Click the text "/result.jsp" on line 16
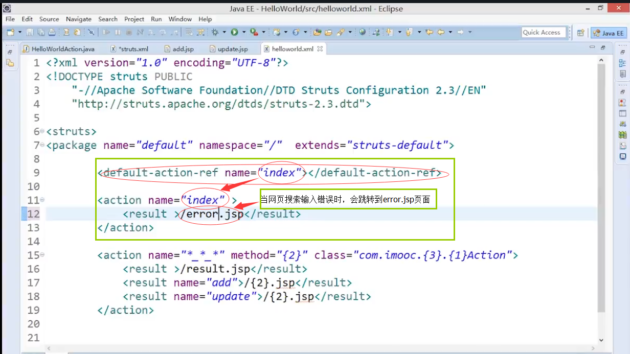The image size is (630, 354). click(215, 269)
